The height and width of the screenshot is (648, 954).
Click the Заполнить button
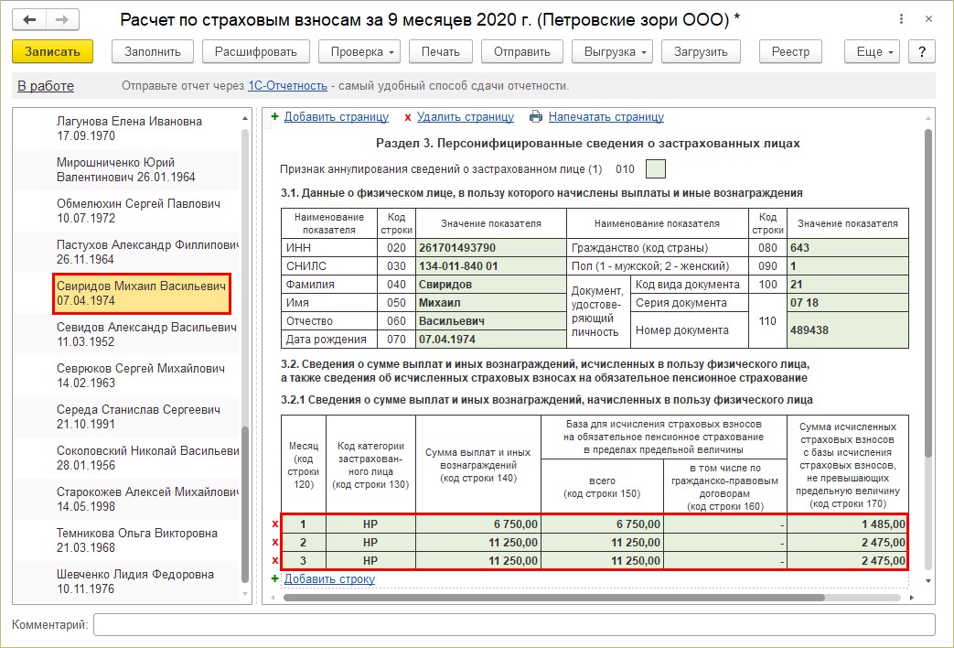(153, 52)
